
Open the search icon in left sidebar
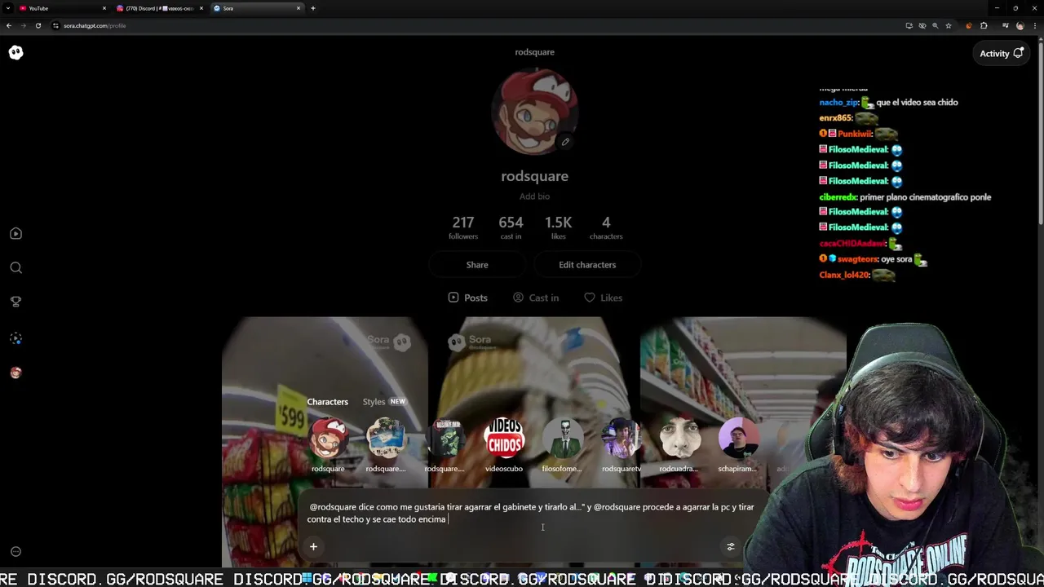15,267
